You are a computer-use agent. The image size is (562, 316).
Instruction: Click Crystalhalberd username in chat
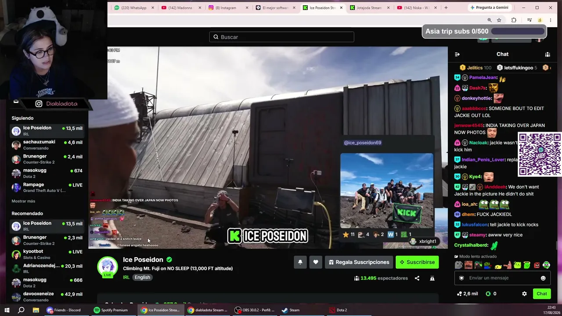[x=471, y=245]
